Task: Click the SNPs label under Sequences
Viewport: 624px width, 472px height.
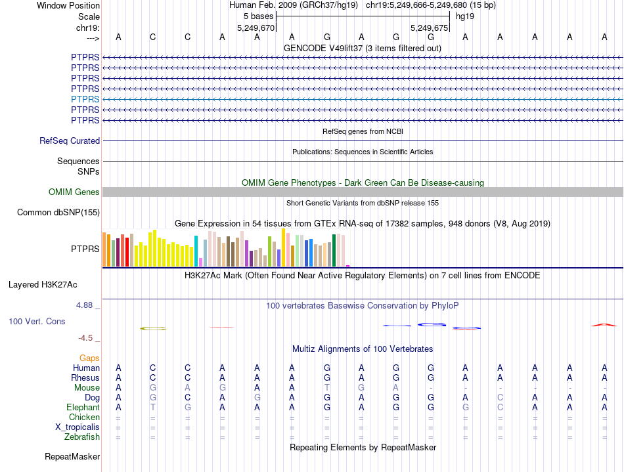Action: coord(89,171)
